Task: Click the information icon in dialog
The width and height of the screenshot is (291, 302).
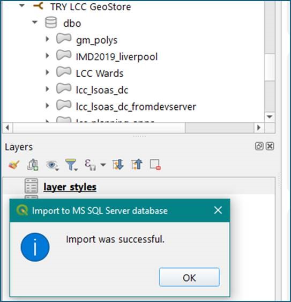Action: pyautogui.click(x=35, y=247)
